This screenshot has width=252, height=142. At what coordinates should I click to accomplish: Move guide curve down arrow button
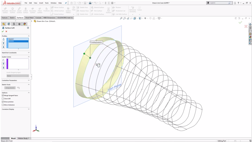4,68
